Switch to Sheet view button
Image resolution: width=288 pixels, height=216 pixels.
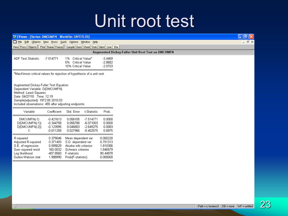[86, 47]
